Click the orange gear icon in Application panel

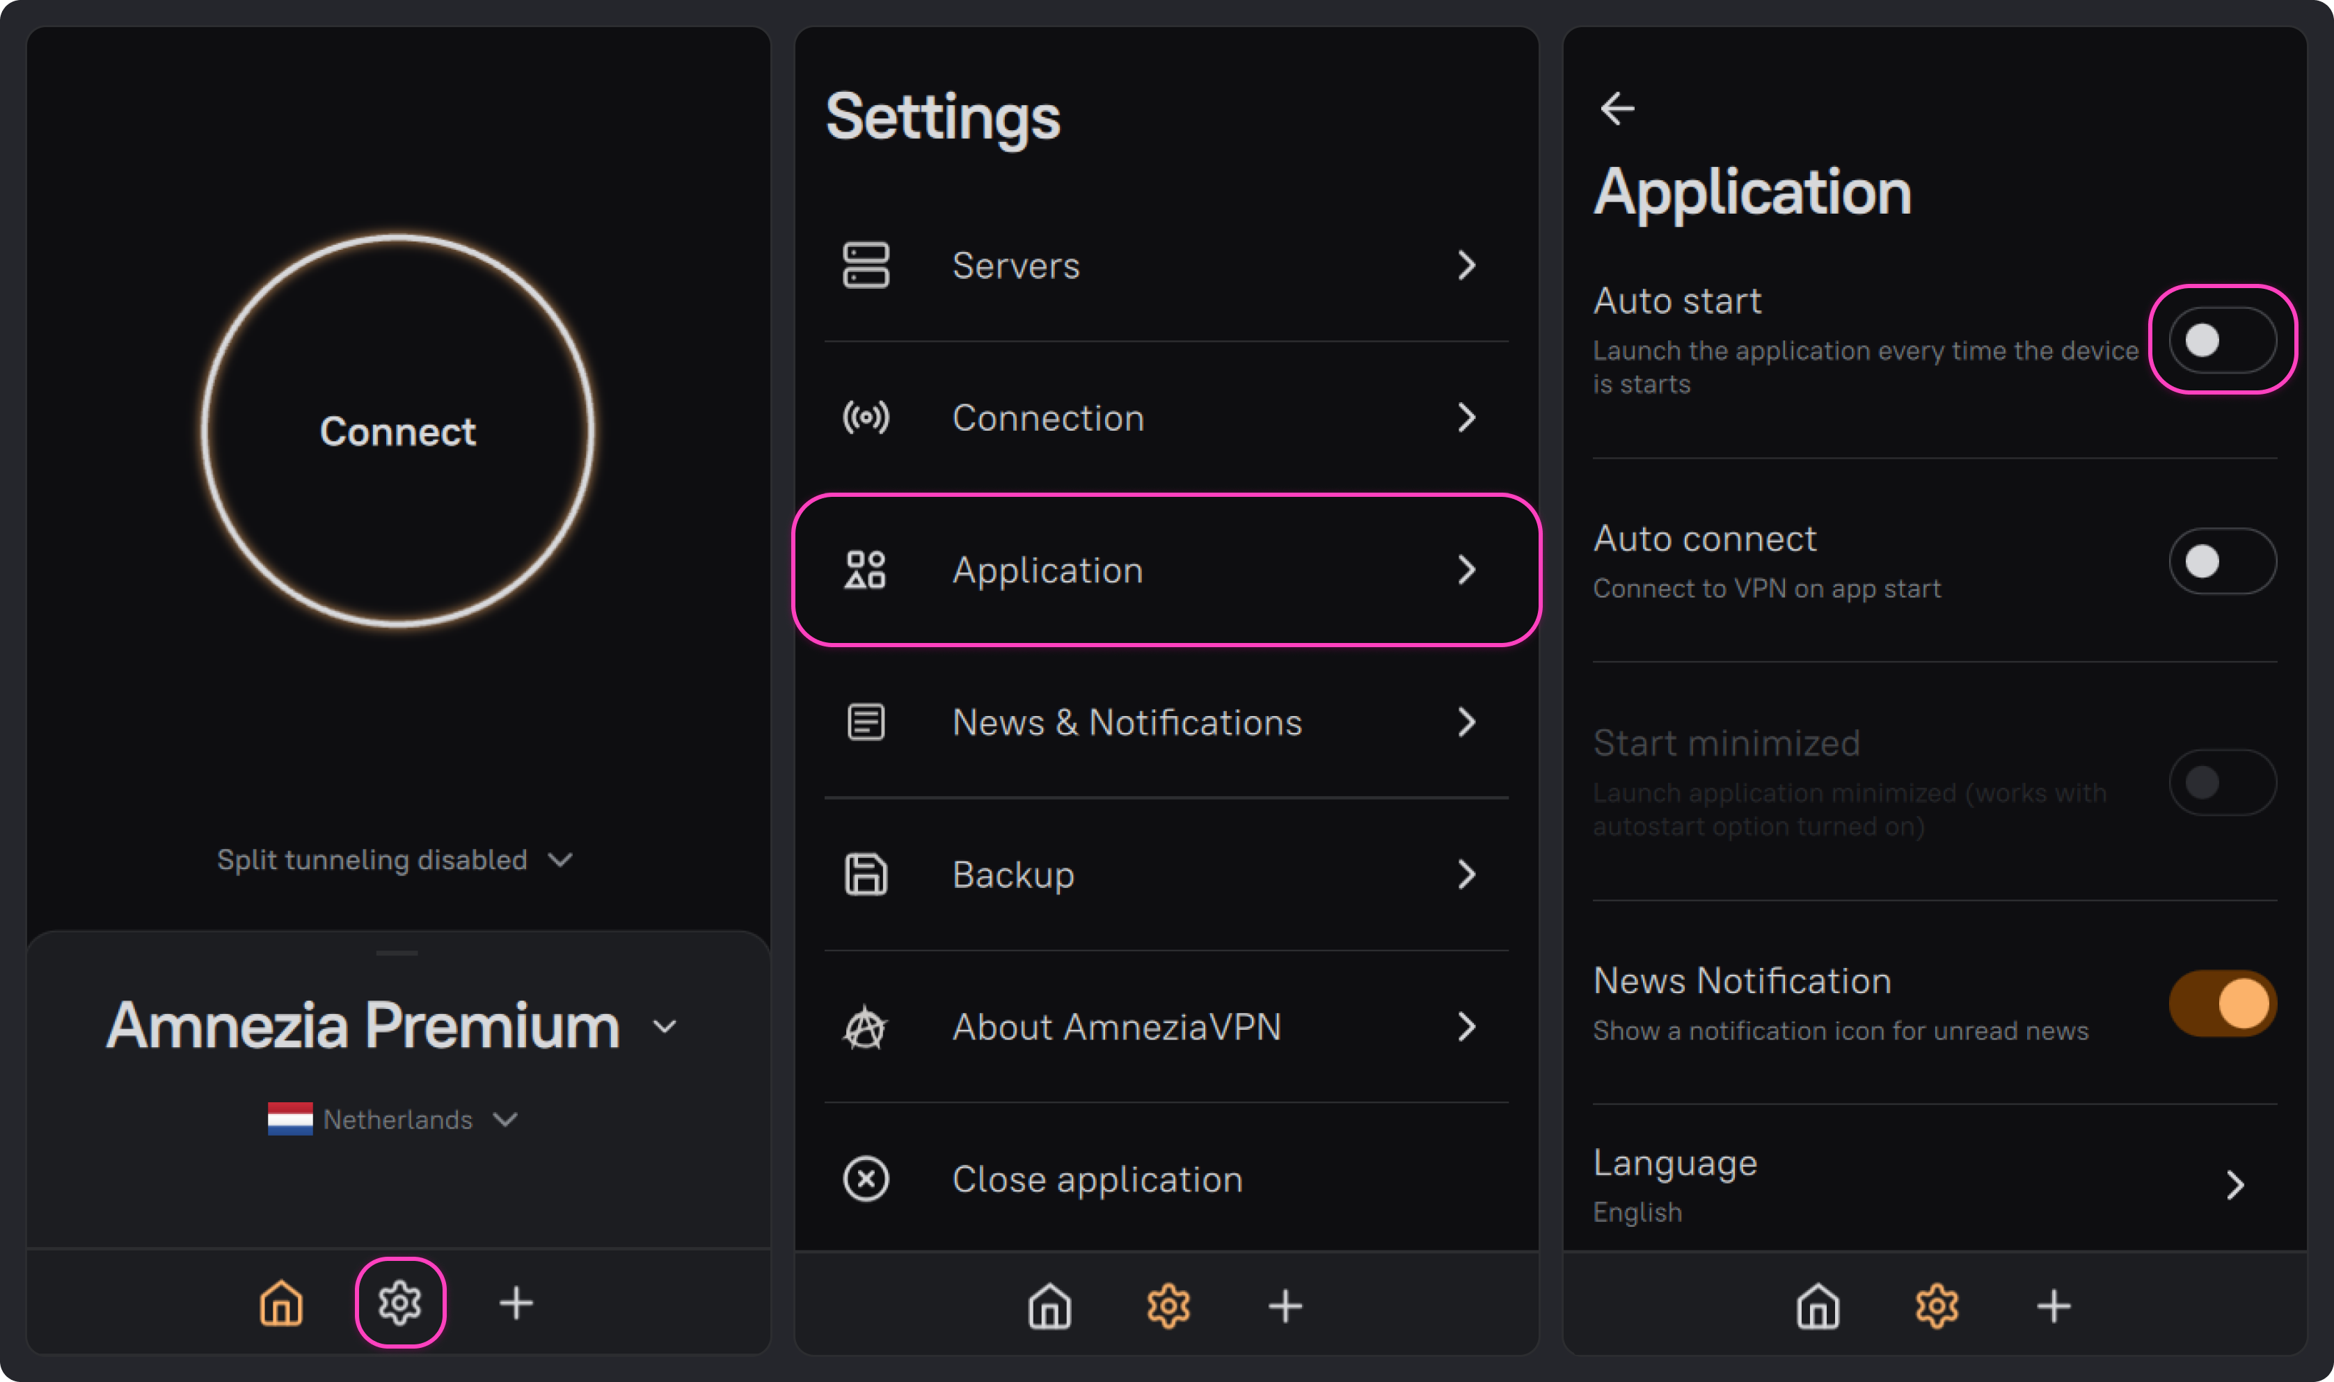pos(1937,1305)
